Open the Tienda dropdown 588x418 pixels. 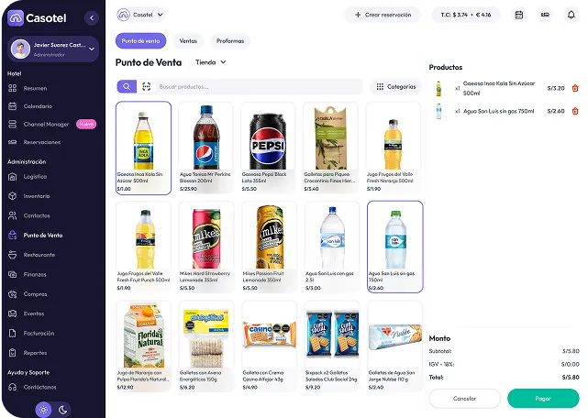[211, 62]
